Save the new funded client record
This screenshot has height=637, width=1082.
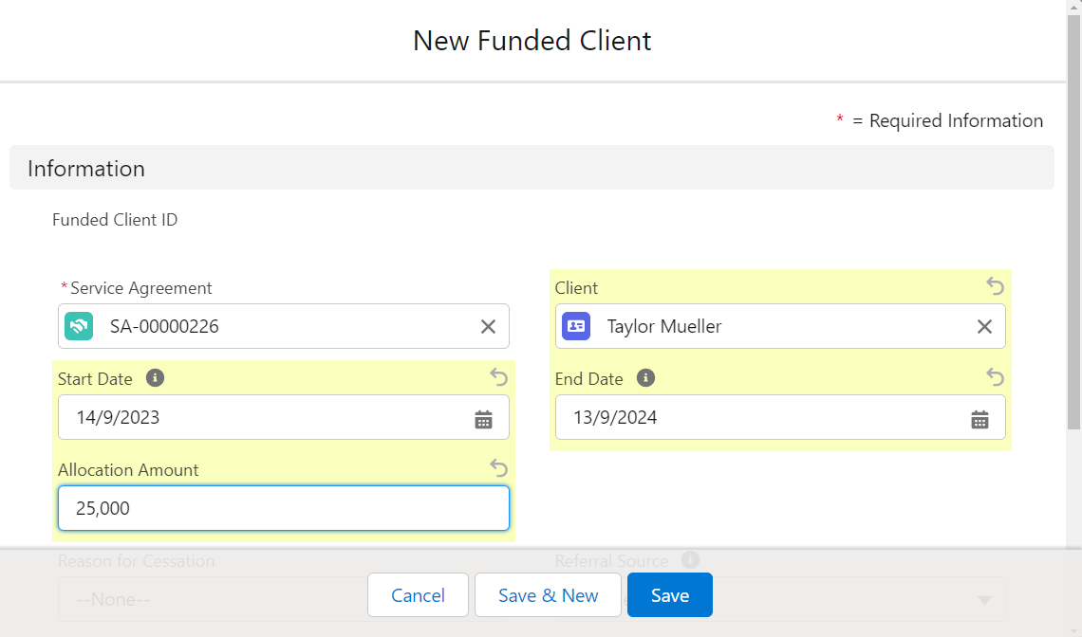pos(670,595)
